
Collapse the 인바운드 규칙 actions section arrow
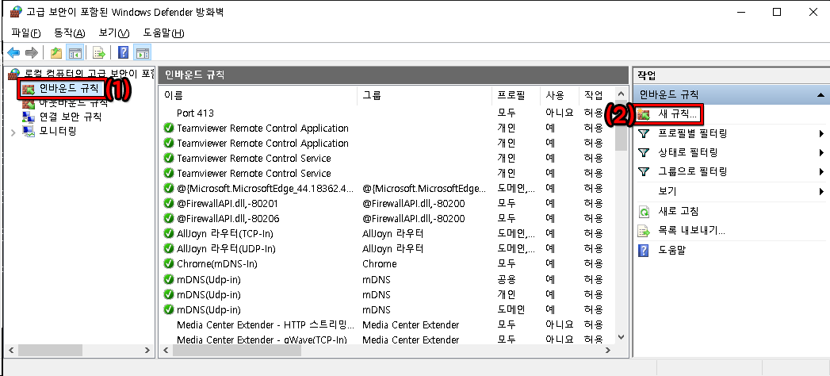coord(820,95)
